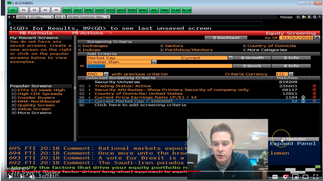323x181 pixels.
Task: Click the F4 function key button
Action: tap(56, 10)
